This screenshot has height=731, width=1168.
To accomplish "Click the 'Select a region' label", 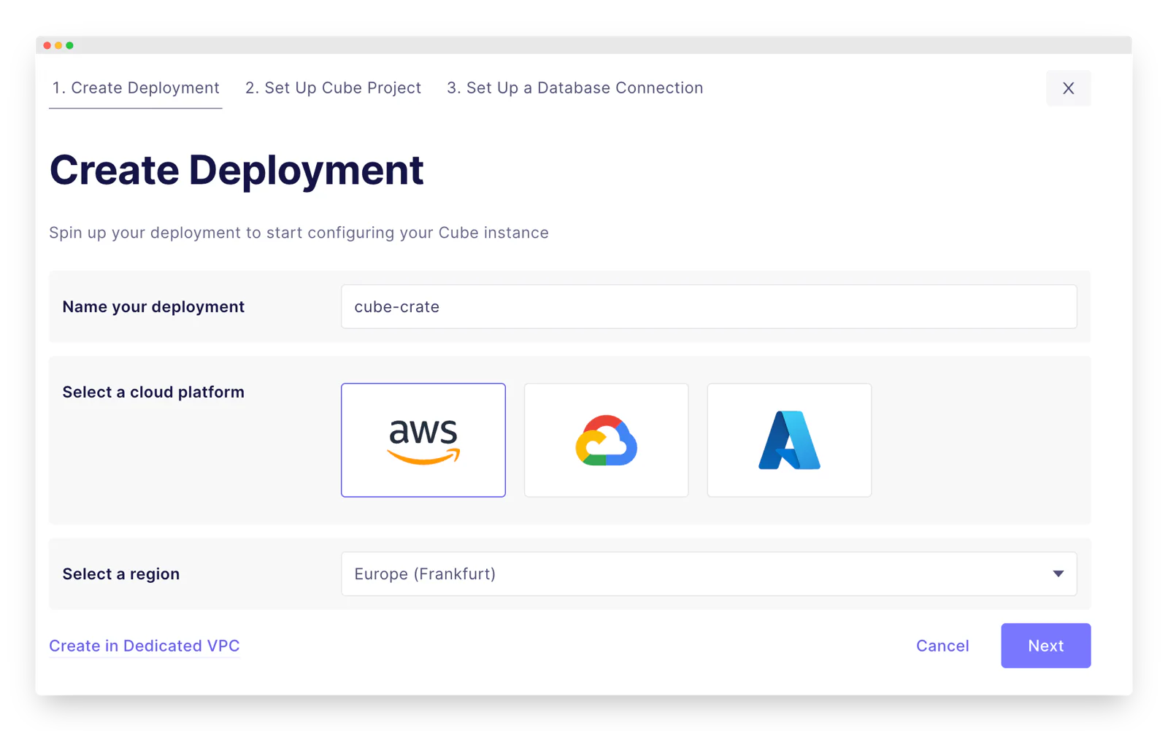I will (x=121, y=574).
